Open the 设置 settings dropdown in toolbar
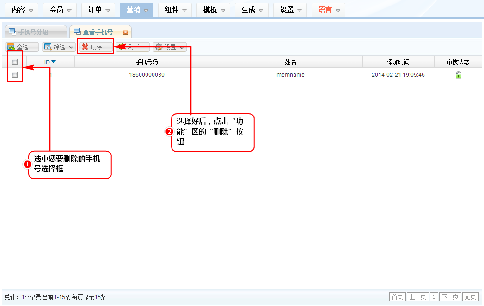 pos(170,47)
